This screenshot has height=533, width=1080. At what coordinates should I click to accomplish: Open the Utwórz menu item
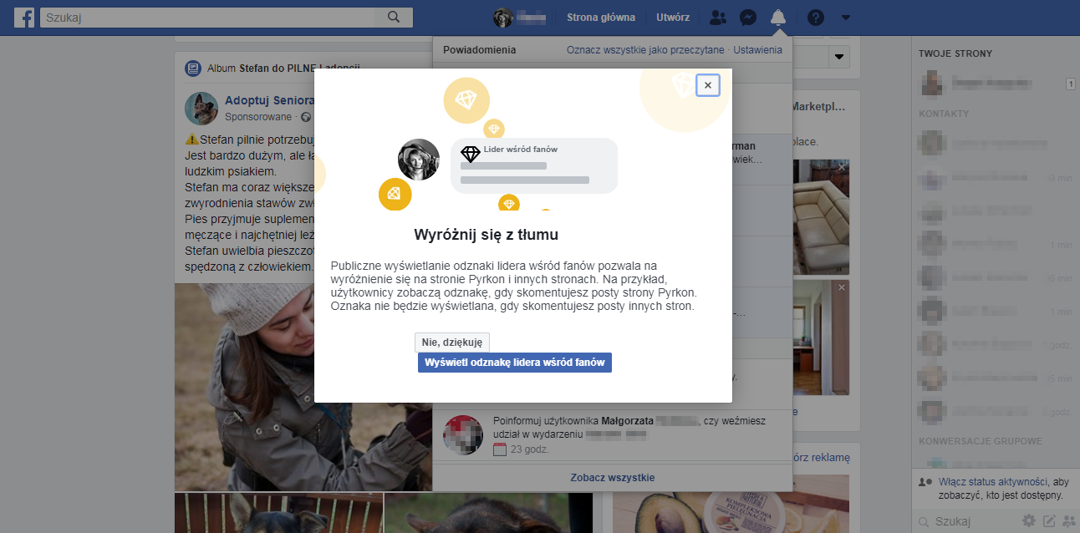[673, 18]
